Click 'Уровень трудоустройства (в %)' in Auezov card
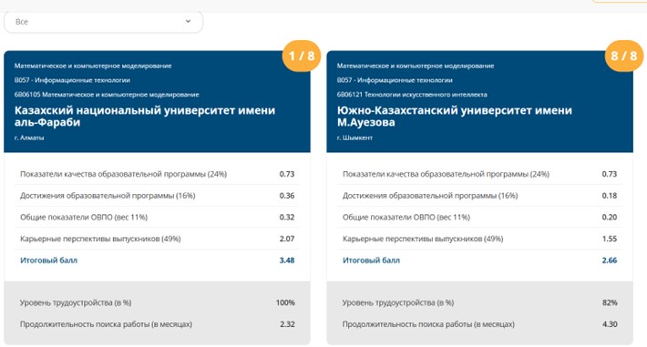Viewport: 647px width, 347px height. coord(398,302)
